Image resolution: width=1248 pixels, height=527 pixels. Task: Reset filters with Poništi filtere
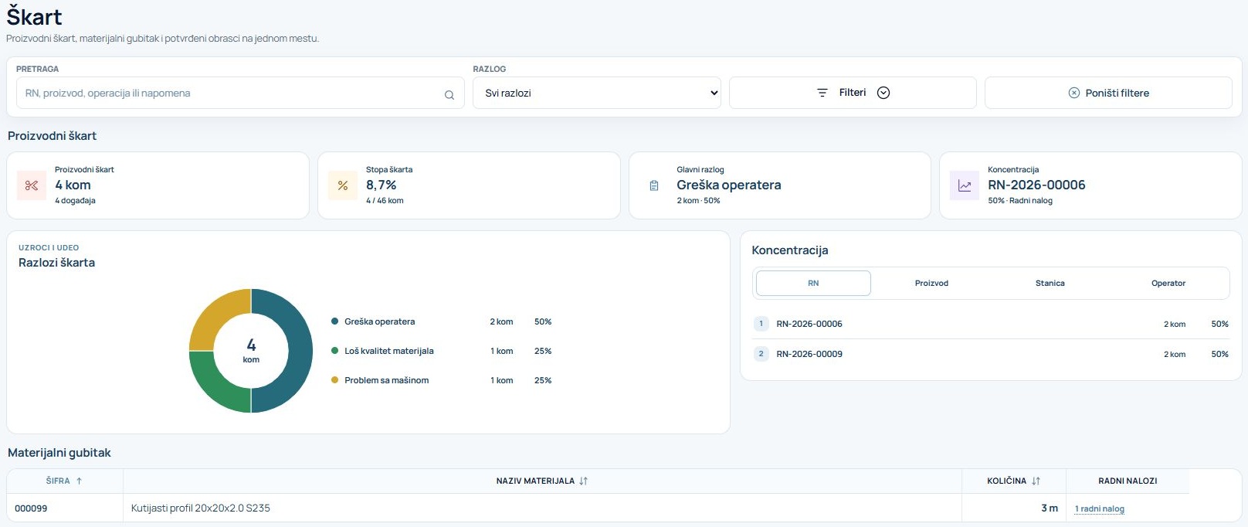pyautogui.click(x=1108, y=93)
